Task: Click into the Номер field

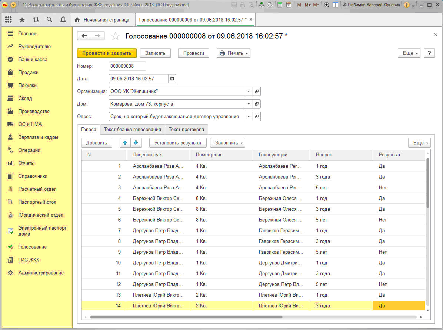Action: coord(127,66)
